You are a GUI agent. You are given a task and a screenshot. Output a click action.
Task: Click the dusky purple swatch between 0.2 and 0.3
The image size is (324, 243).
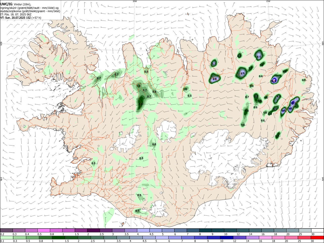[7, 230]
